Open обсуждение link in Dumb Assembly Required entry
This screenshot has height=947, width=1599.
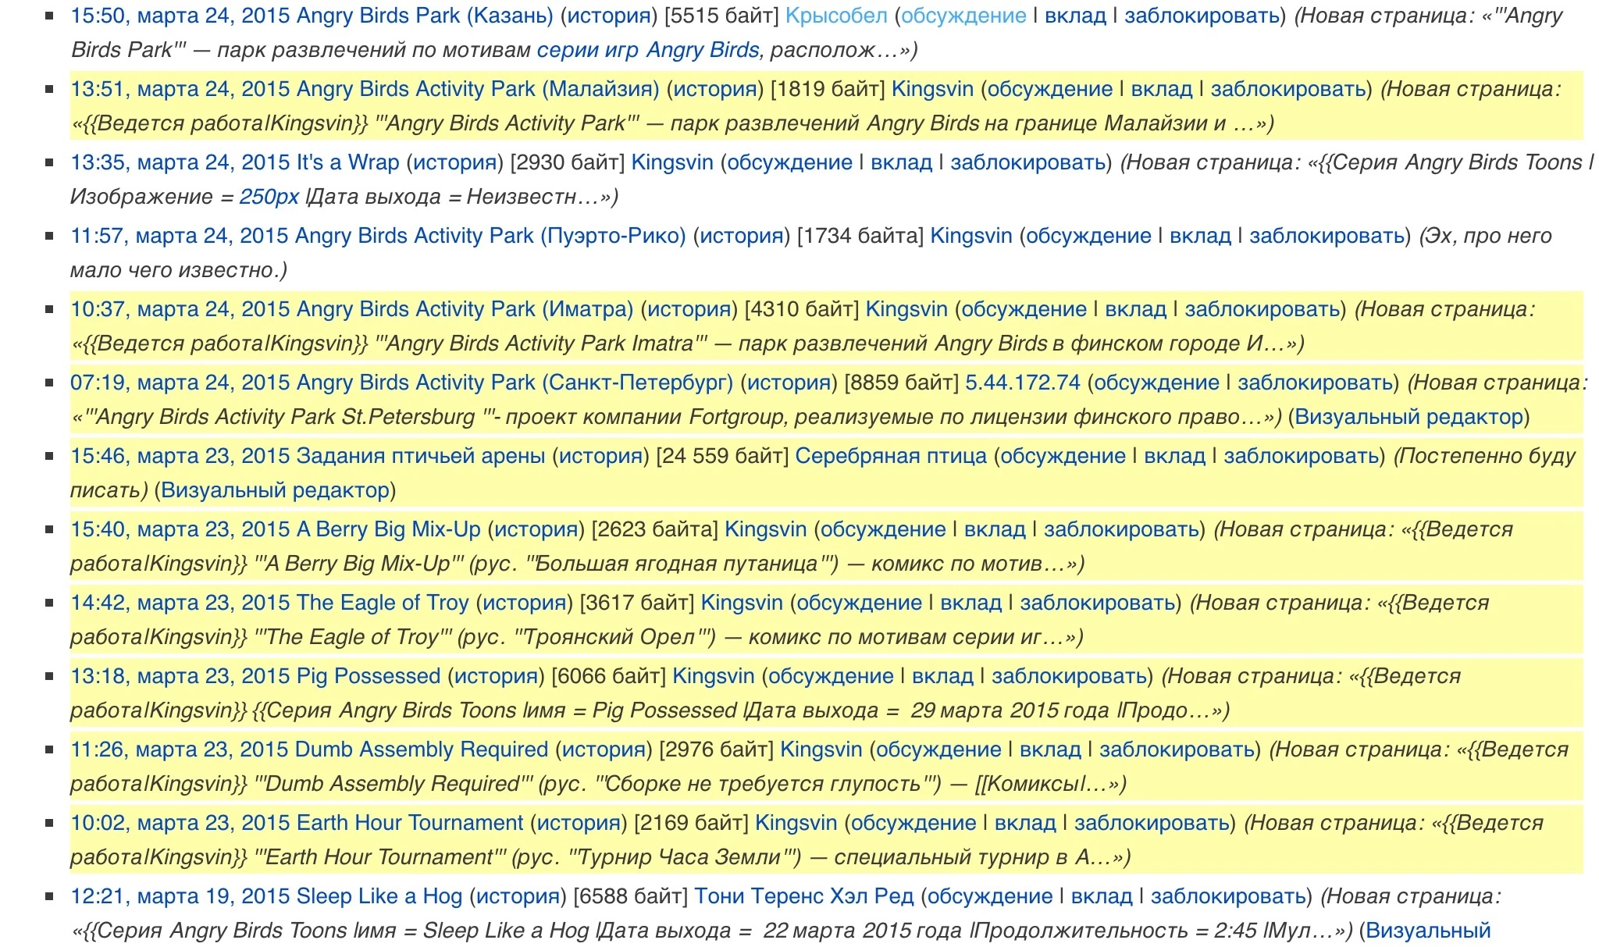tap(938, 749)
